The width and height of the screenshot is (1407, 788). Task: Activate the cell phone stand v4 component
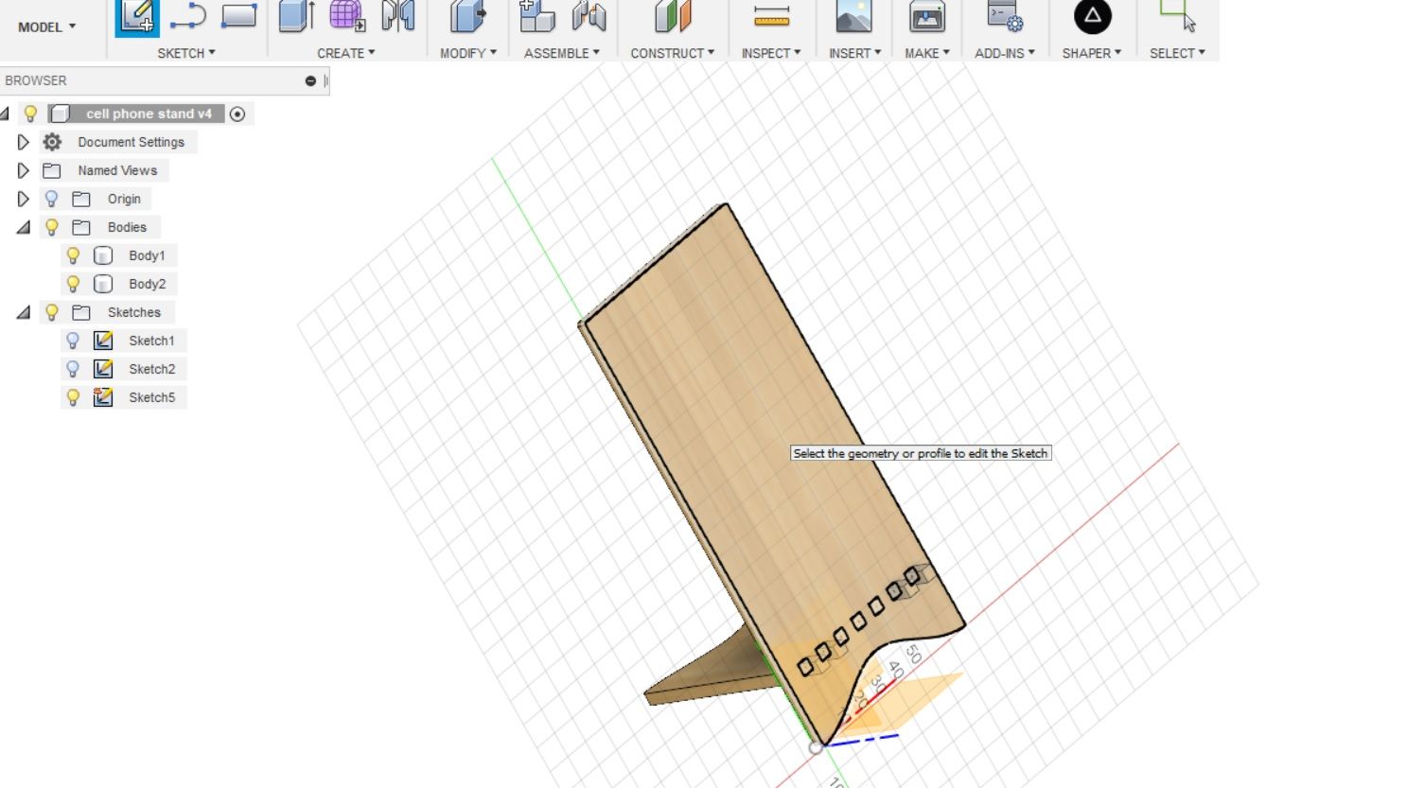239,114
